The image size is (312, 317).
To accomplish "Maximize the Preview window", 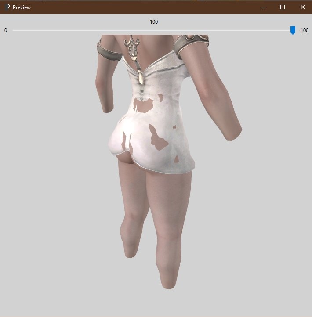I will pos(283,7).
